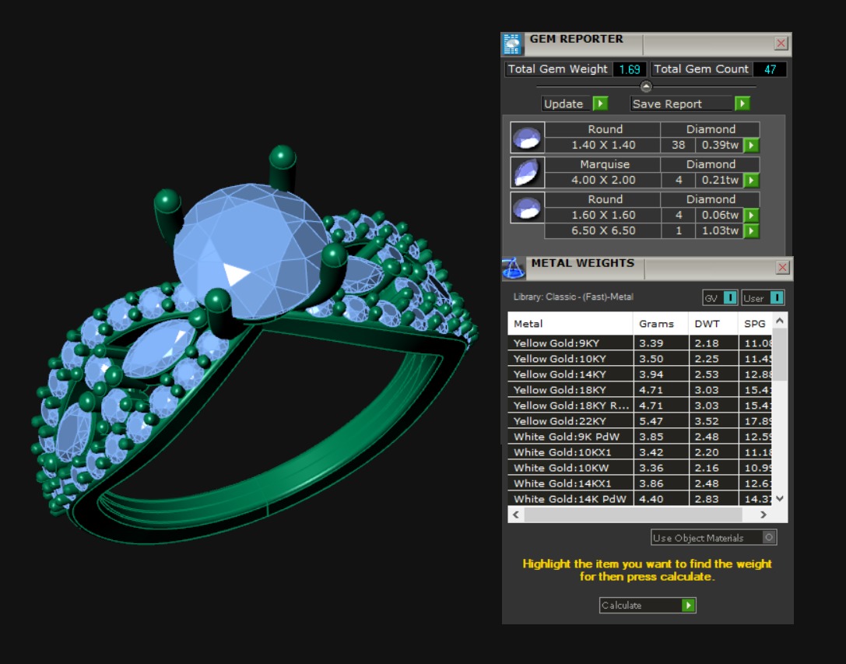Click the 4.71 grams cell for Yellow Gold:18KY
The image size is (846, 664).
pyautogui.click(x=661, y=390)
